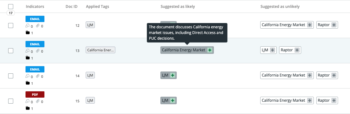Click green AI sparkle on Doc 13 suggestion
The image size is (350, 114).
(209, 50)
